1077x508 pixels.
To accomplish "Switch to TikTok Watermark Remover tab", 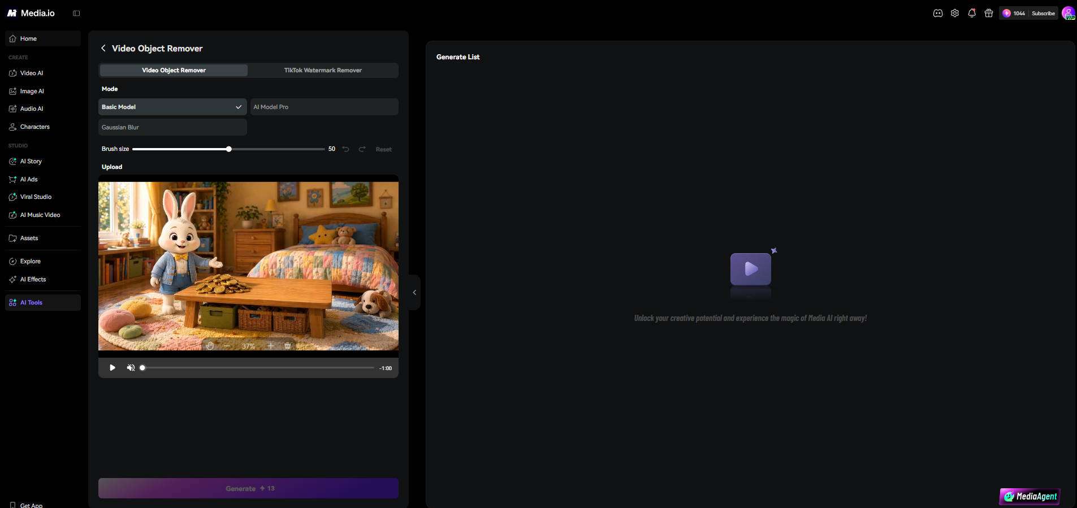I will [323, 70].
